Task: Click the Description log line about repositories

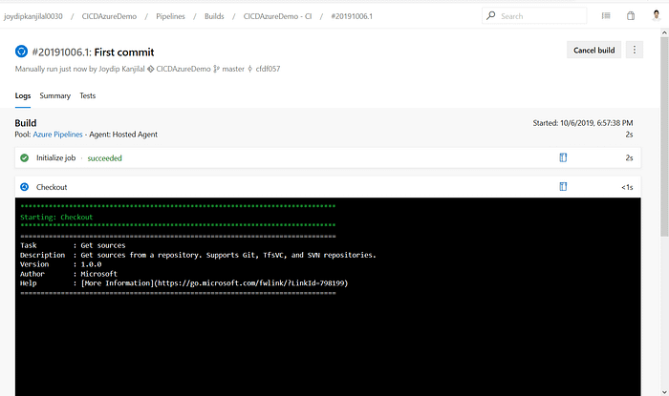Action: [x=198, y=255]
